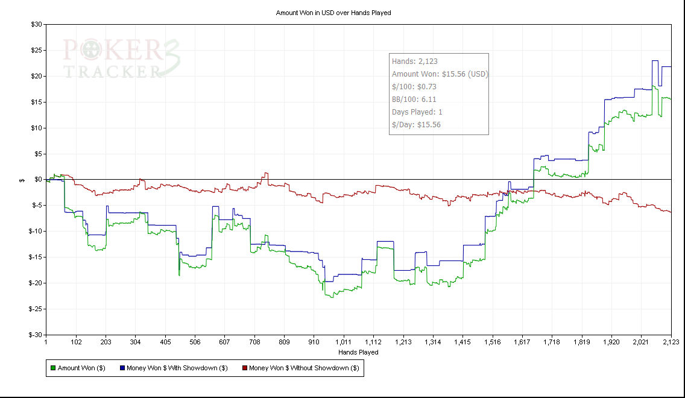This screenshot has height=398, width=685.
Task: Click the $15 y-axis label
Action: 36,103
